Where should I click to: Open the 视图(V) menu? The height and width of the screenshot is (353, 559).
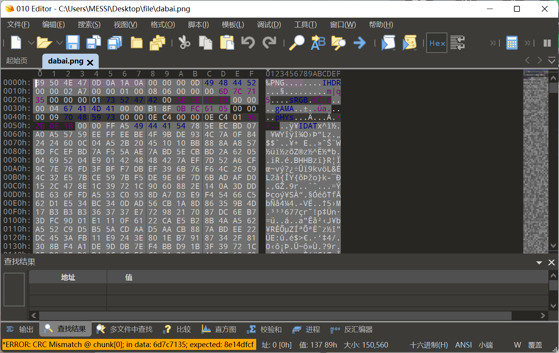click(125, 24)
